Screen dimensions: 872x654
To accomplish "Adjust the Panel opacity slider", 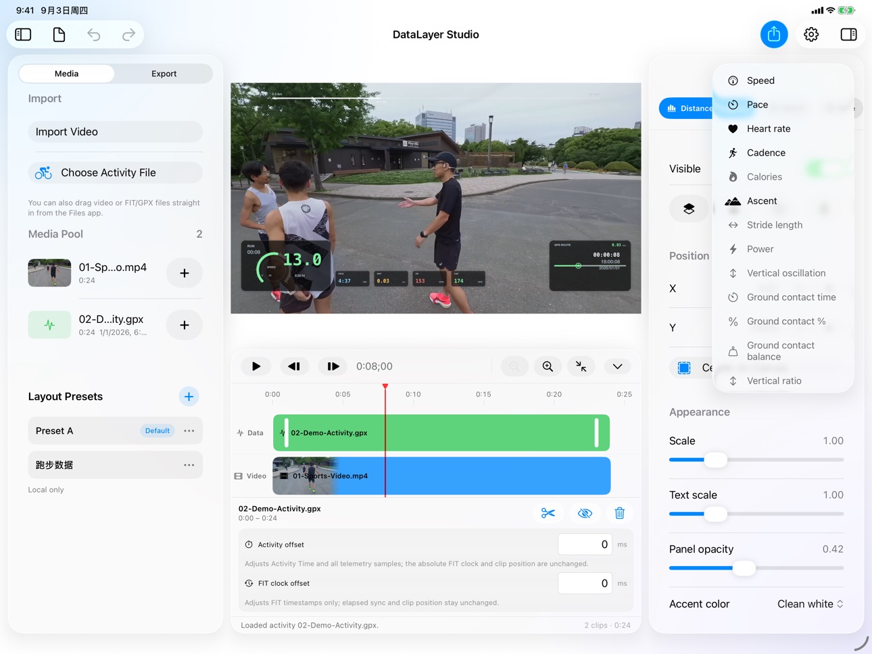I will pos(744,568).
